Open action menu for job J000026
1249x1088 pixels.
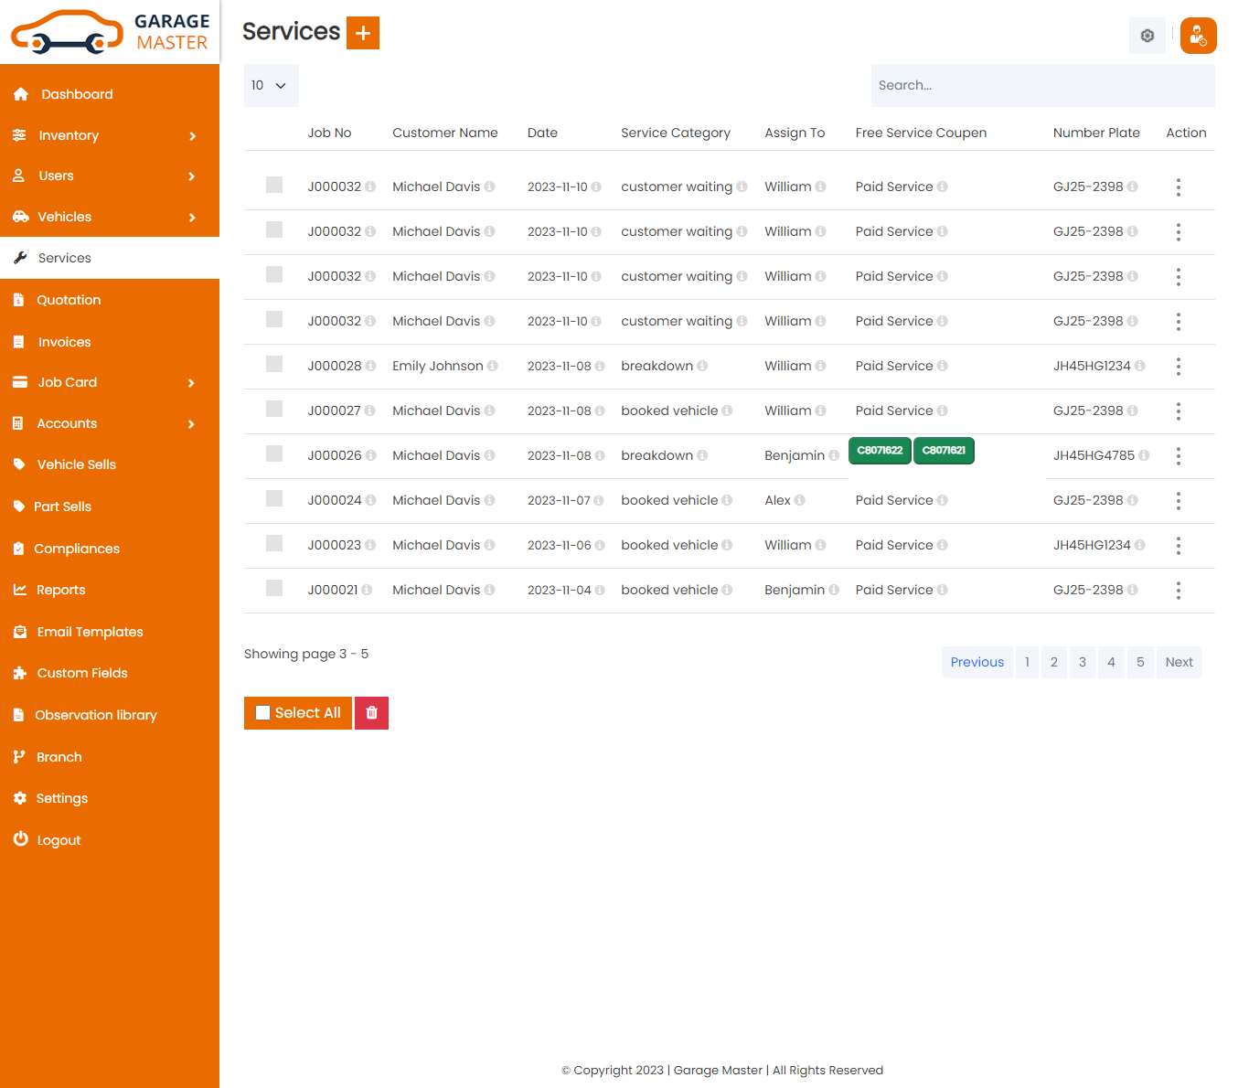(1179, 456)
